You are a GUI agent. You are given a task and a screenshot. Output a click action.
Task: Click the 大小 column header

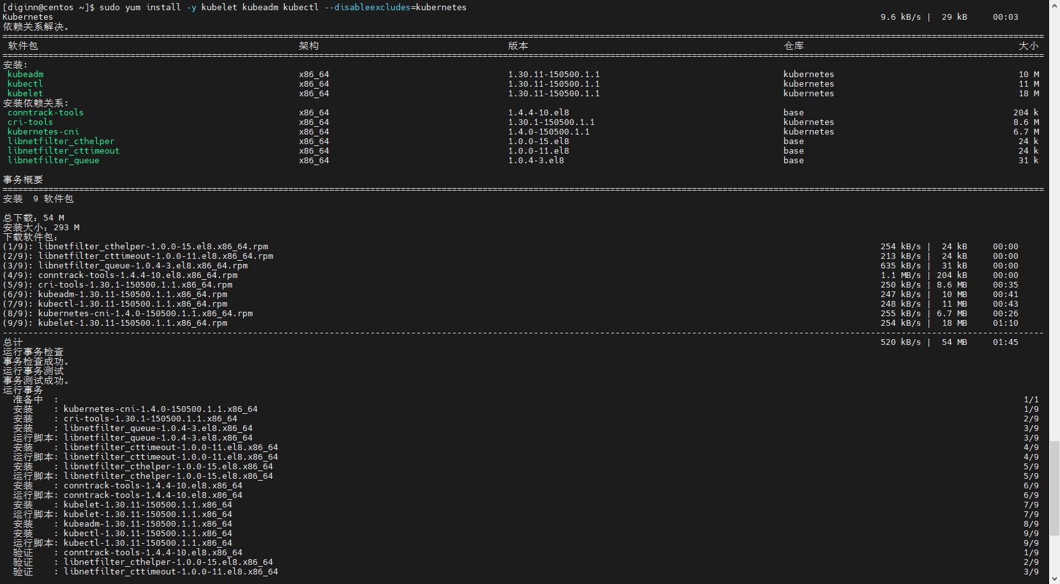[1028, 46]
